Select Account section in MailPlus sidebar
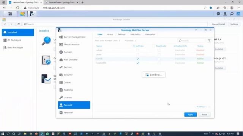 [x=74, y=105]
